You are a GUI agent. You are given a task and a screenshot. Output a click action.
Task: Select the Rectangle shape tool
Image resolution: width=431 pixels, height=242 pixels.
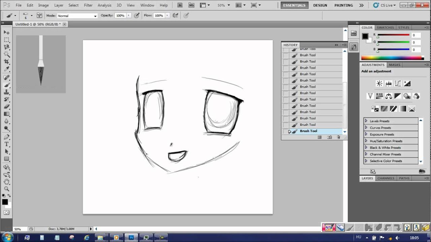click(x=6, y=159)
